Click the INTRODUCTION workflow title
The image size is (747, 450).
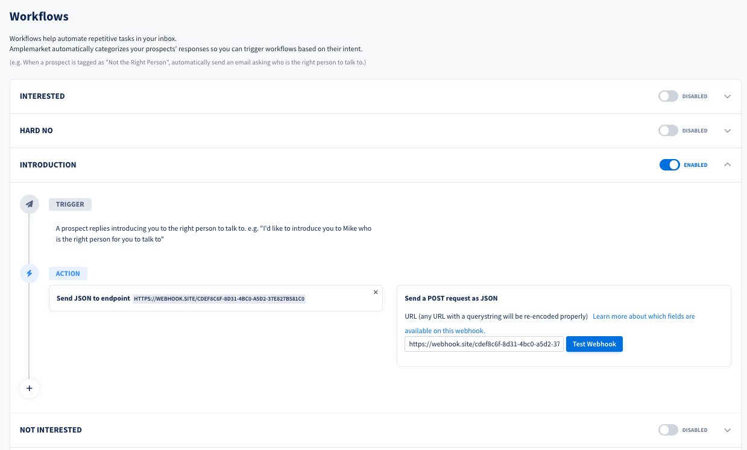click(48, 165)
